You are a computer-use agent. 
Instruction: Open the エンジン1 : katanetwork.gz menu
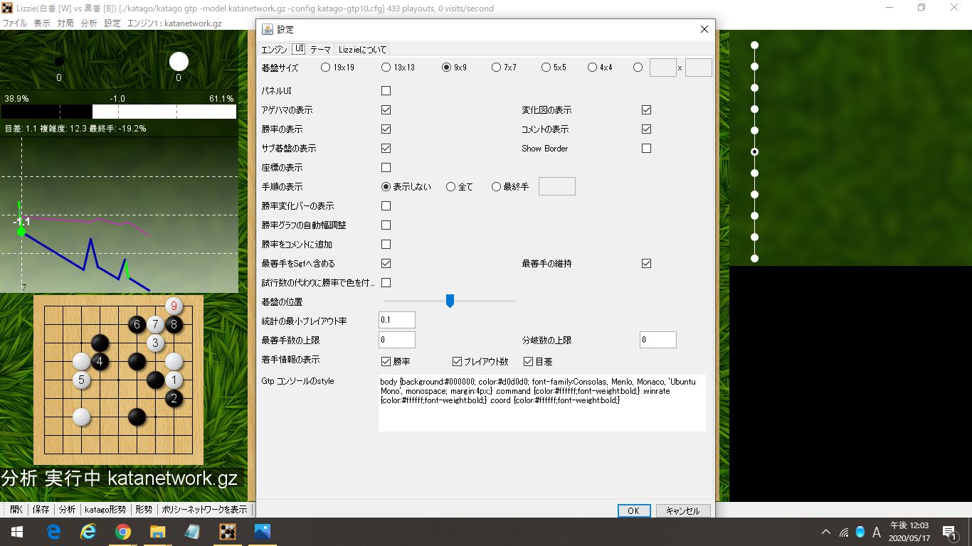click(174, 23)
